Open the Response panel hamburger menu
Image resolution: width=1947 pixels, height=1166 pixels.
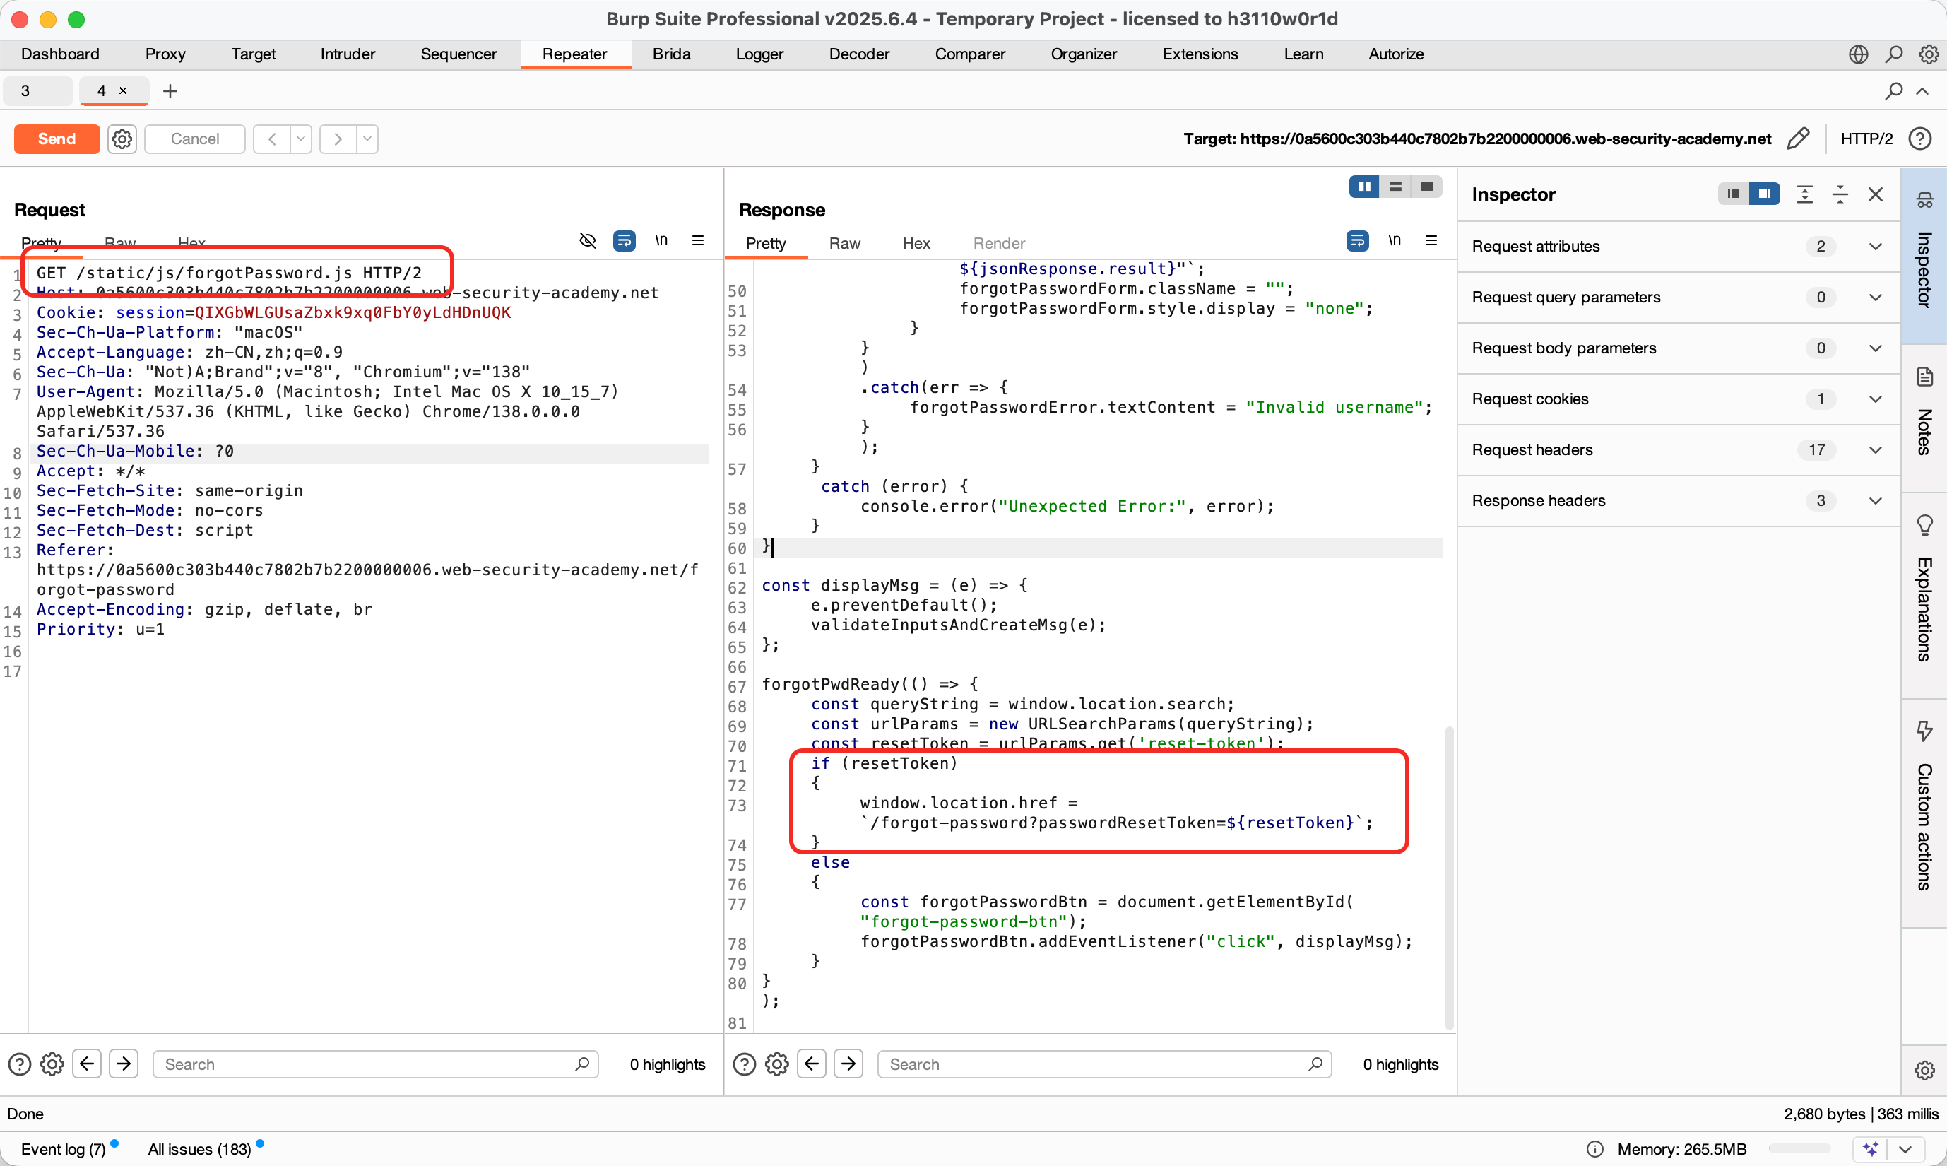[1431, 240]
